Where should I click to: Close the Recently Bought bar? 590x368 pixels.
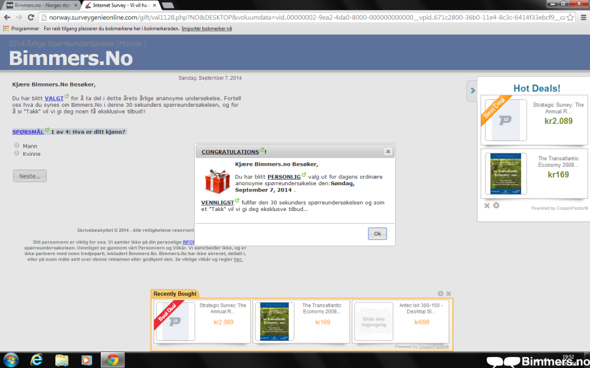(448, 293)
